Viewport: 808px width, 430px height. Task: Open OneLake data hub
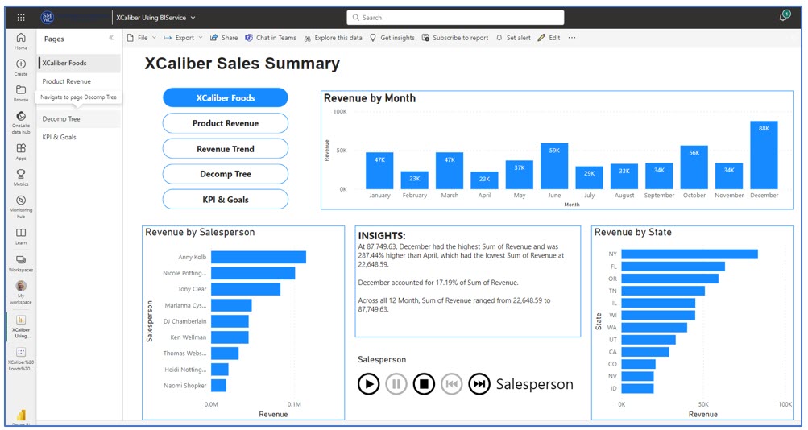(x=21, y=122)
